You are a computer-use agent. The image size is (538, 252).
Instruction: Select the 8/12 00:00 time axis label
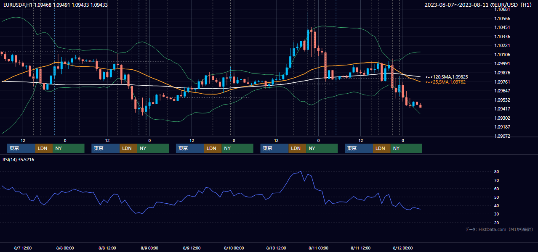[402, 248]
